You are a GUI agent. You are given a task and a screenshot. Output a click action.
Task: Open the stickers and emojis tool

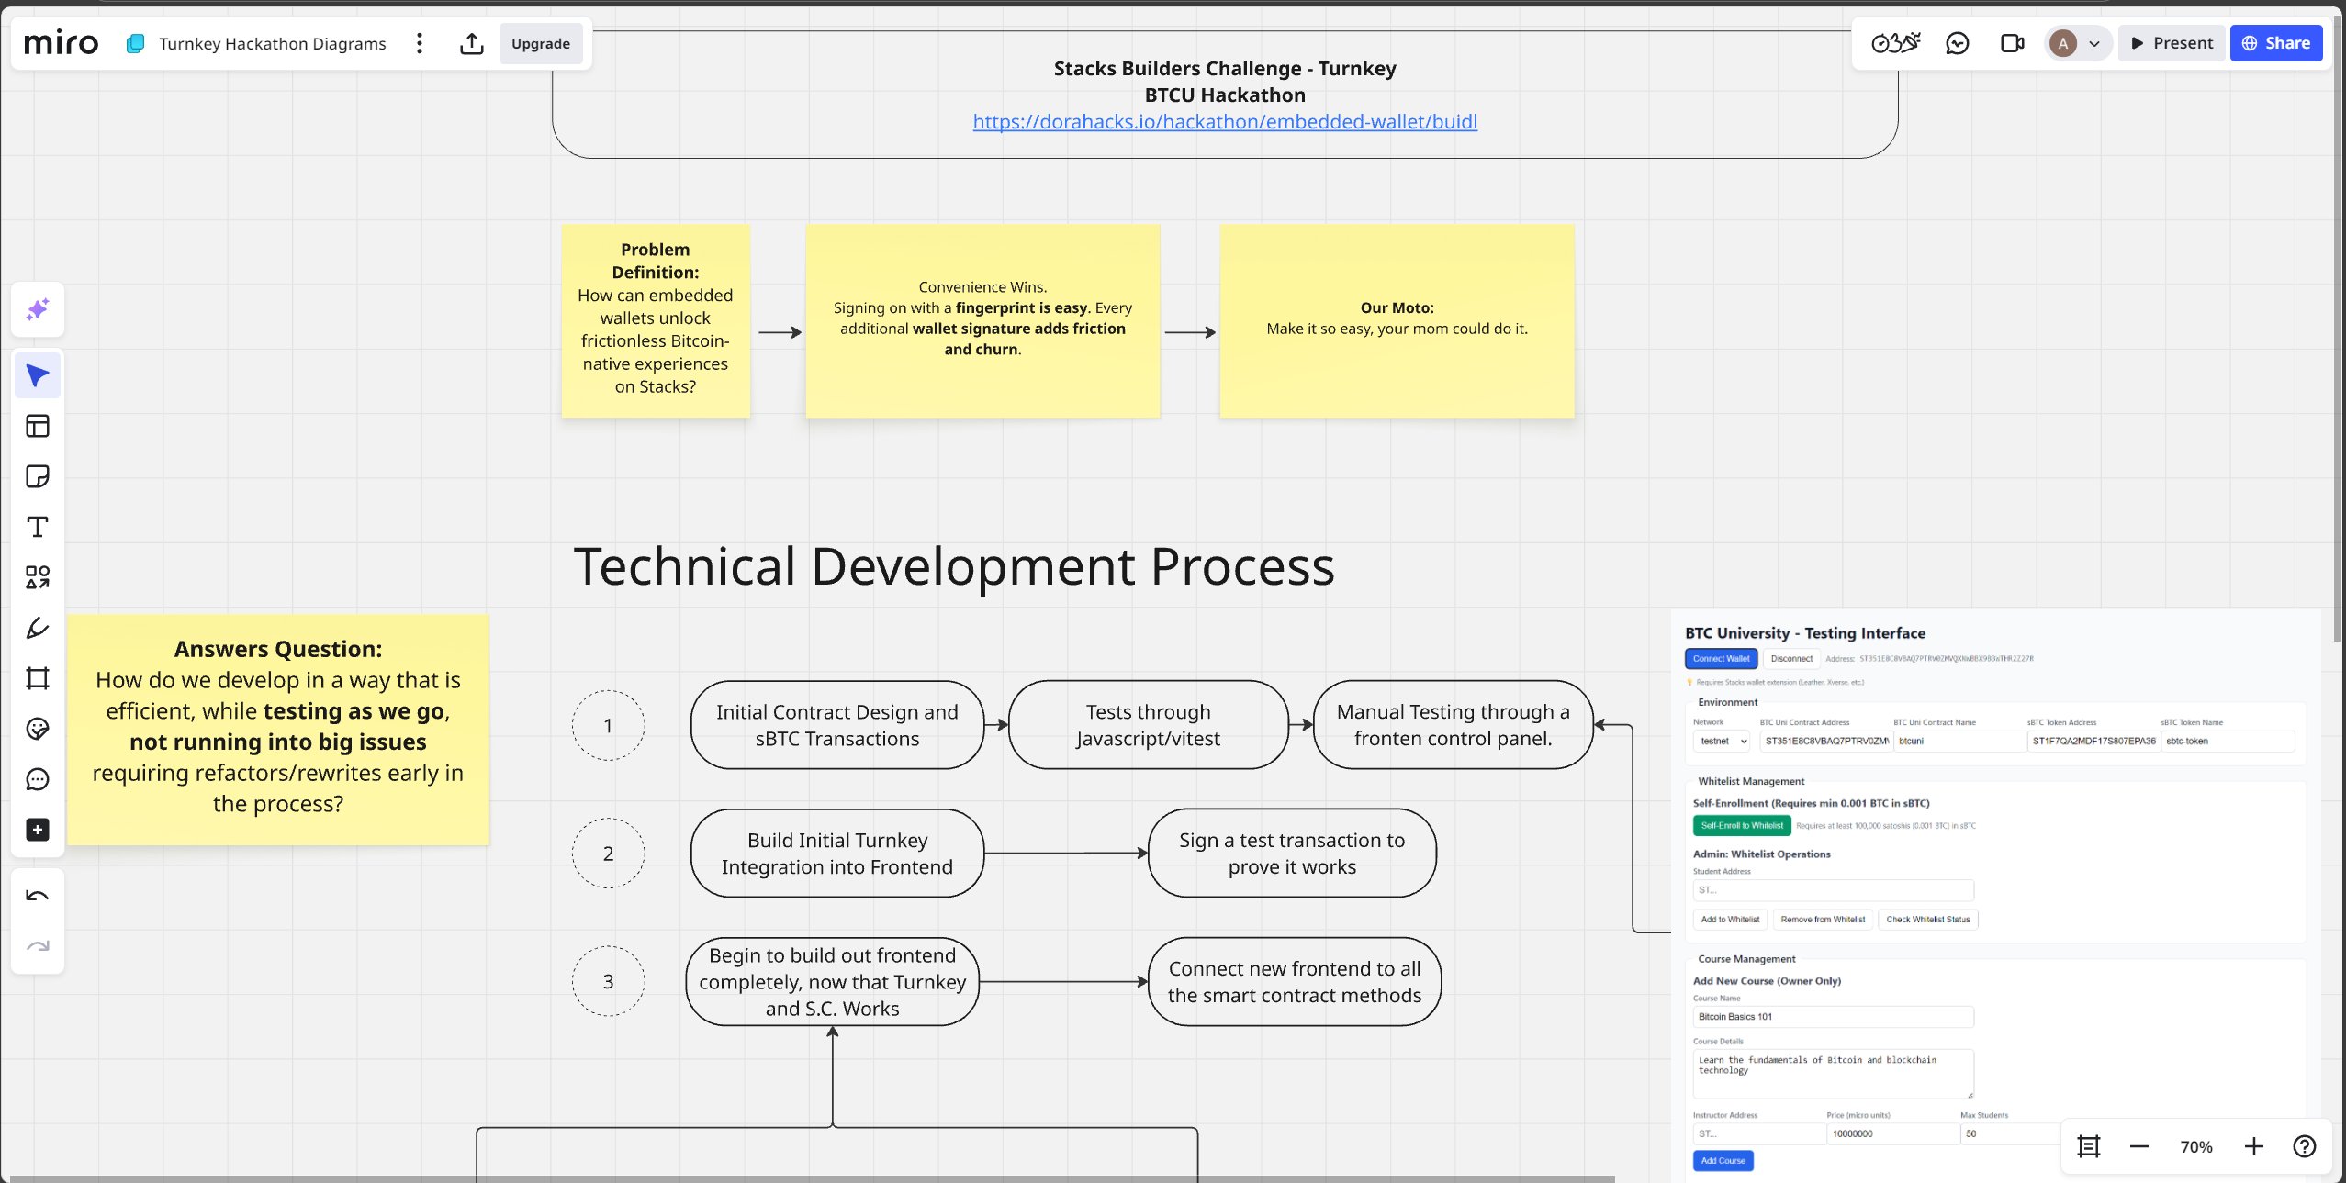(x=38, y=729)
